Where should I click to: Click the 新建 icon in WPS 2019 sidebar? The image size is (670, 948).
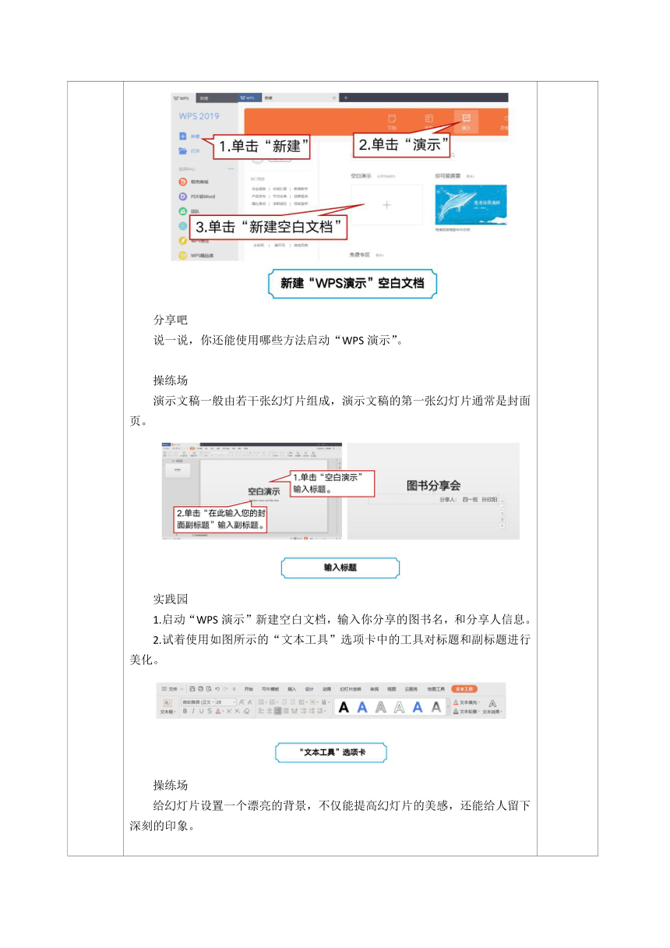(182, 136)
